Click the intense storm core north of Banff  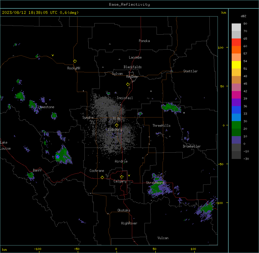pos(57,157)
